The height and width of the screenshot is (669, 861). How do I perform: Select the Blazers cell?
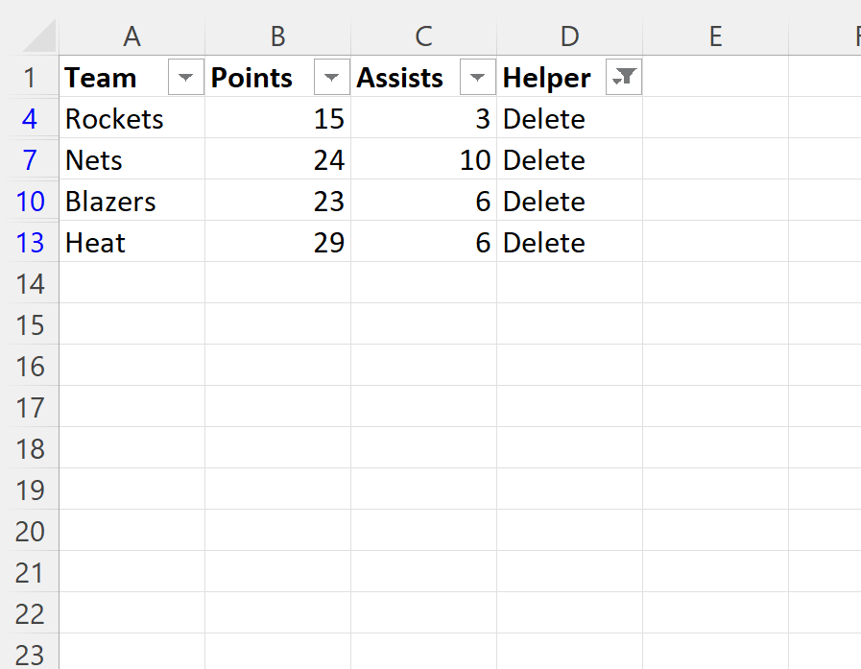[x=110, y=202]
